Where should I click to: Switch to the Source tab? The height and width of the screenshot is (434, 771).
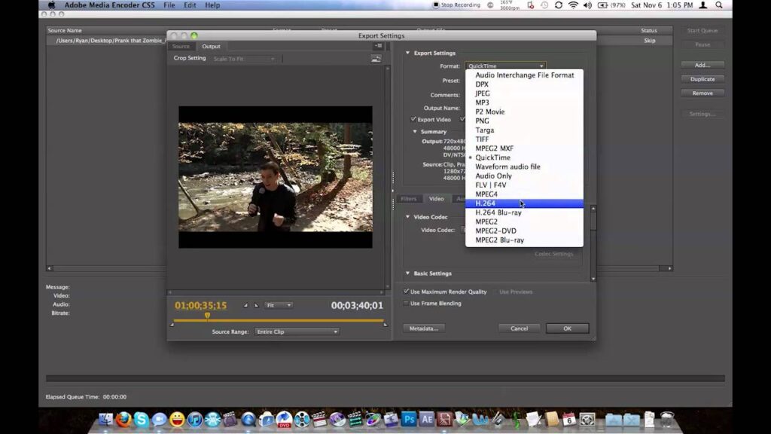coord(181,46)
